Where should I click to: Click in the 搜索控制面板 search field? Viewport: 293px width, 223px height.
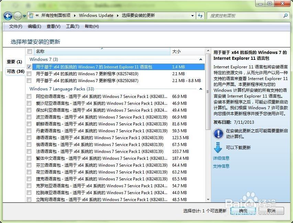(245, 16)
